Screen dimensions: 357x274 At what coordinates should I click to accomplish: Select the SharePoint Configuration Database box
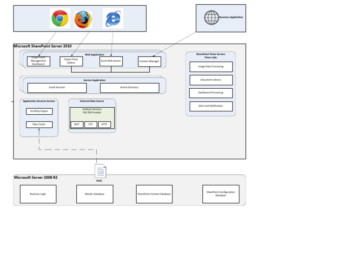221,194
